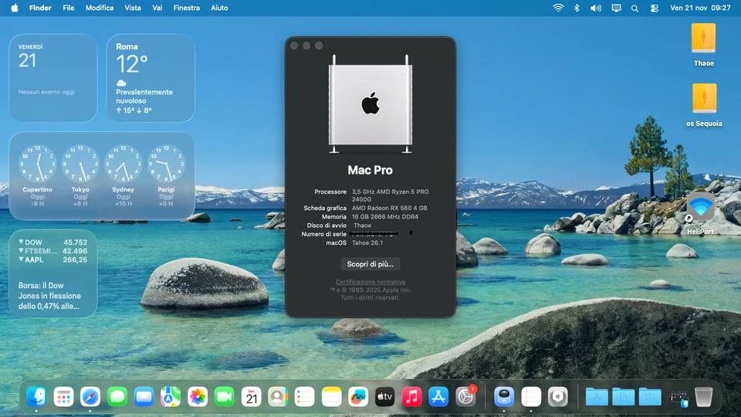The image size is (741, 417).
Task: Open Messages from the Dock
Action: 117,397
